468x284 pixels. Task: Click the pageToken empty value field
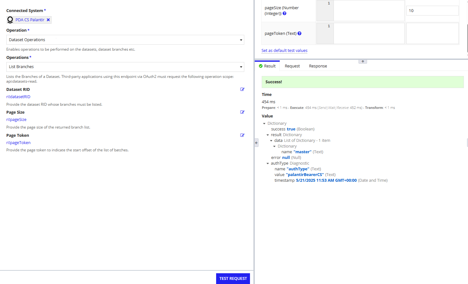click(x=432, y=33)
